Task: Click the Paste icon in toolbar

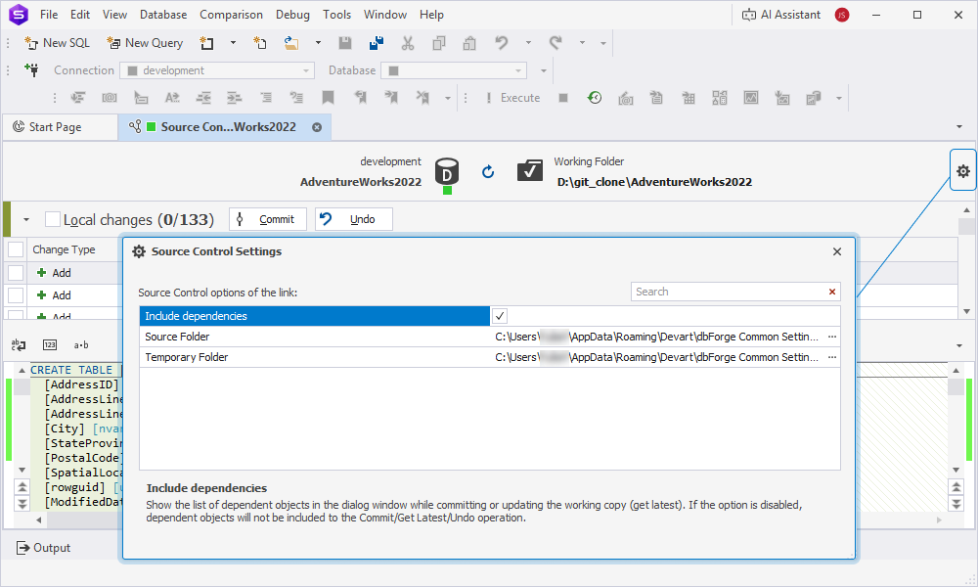Action: (x=469, y=43)
